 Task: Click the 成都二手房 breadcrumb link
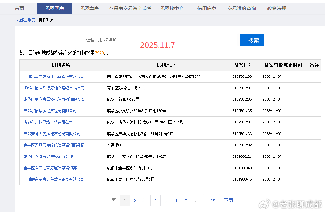tap(25, 19)
